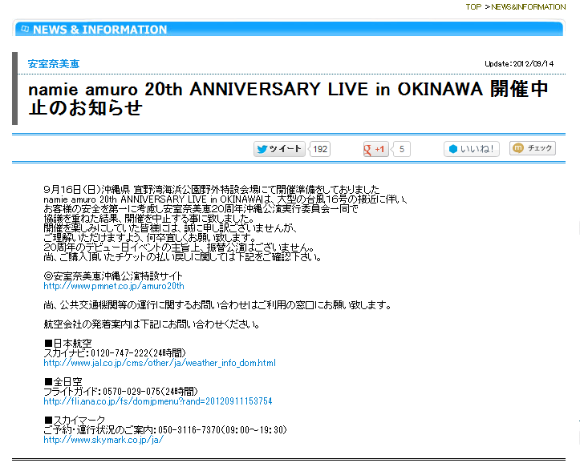
Task: Click the Google +1 count 5 bubble
Action: [x=402, y=149]
